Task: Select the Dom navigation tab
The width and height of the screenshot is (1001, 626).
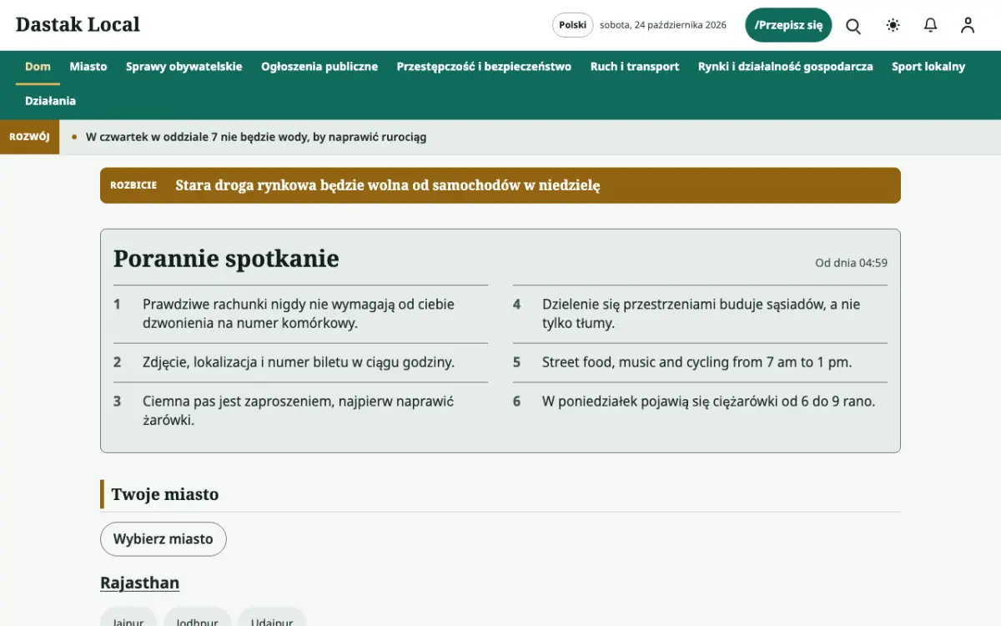Action: [x=38, y=67]
